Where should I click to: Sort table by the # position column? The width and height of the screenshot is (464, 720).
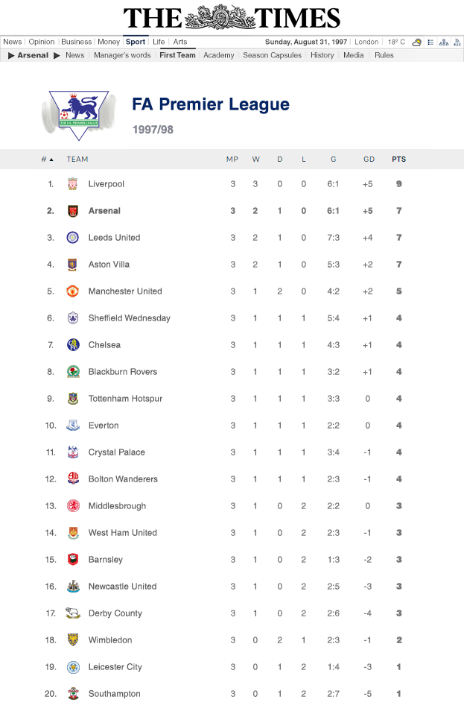[x=47, y=160]
